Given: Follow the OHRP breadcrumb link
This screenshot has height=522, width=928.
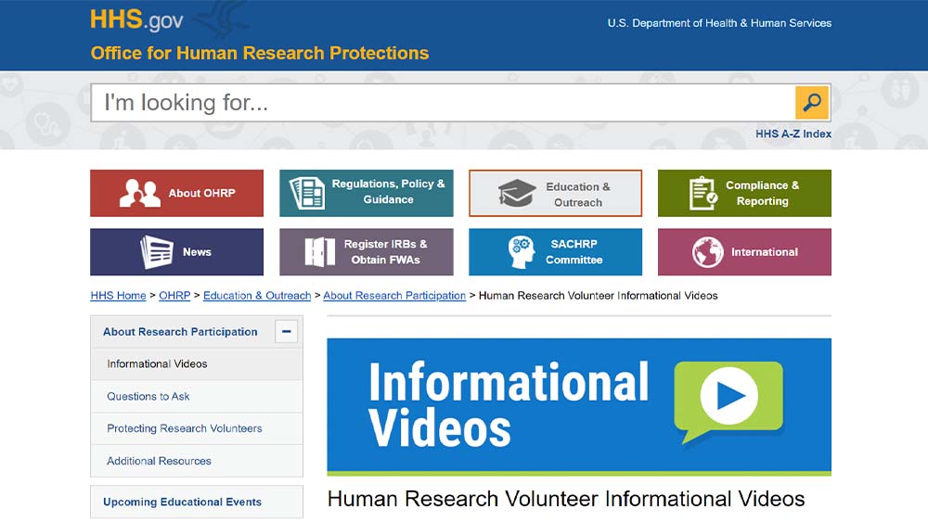Looking at the screenshot, I should 174,296.
